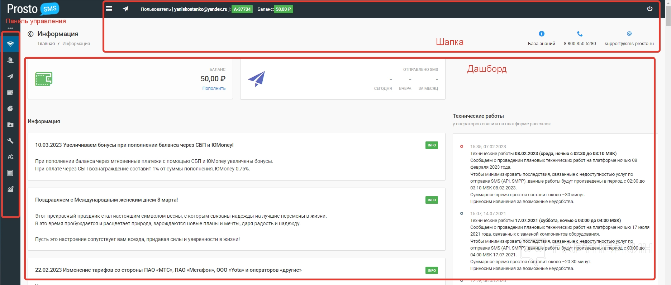Open the wifi information sidebar icon

pyautogui.click(x=10, y=44)
